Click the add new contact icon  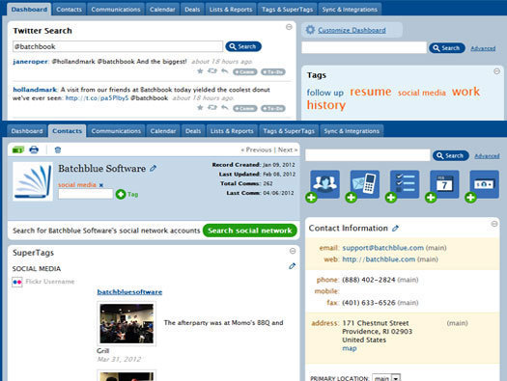pos(324,184)
